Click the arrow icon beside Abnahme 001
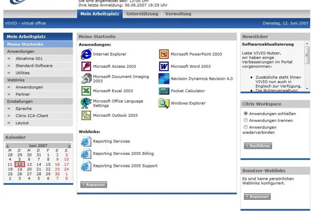The height and width of the screenshot is (211, 317). (9, 59)
